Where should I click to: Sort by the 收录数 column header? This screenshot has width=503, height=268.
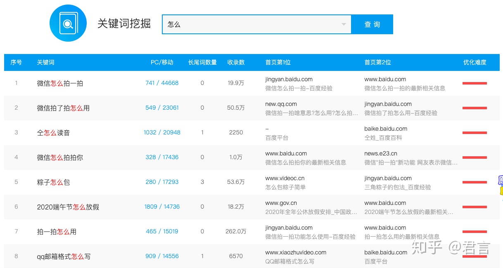[236, 62]
